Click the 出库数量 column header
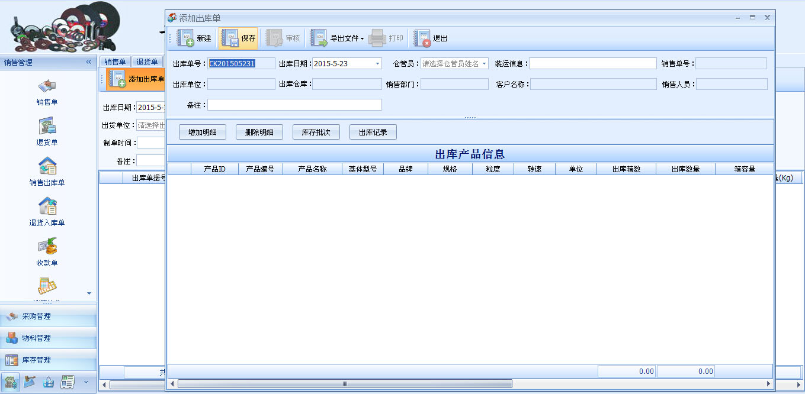This screenshot has height=394, width=805. click(x=685, y=169)
